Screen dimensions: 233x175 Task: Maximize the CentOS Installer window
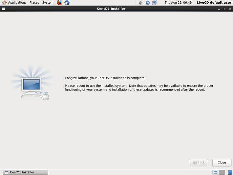(224, 9)
